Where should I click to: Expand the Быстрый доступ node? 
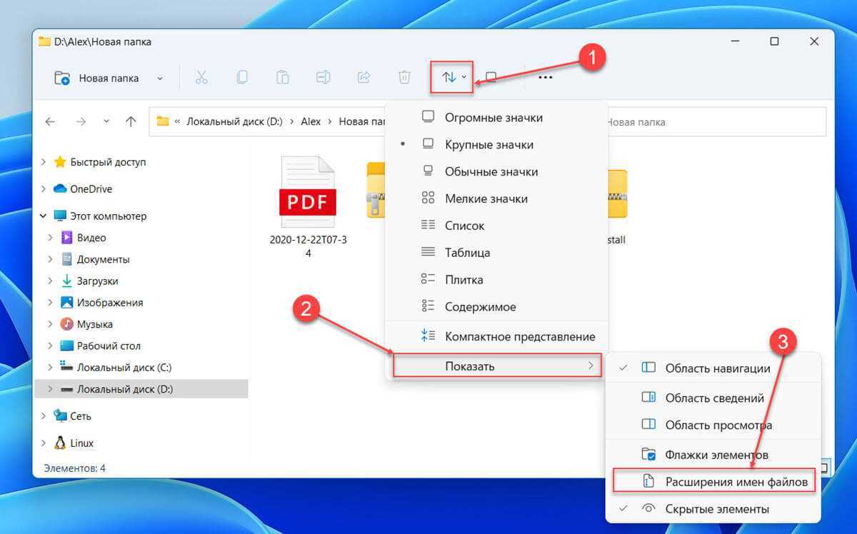pyautogui.click(x=44, y=162)
